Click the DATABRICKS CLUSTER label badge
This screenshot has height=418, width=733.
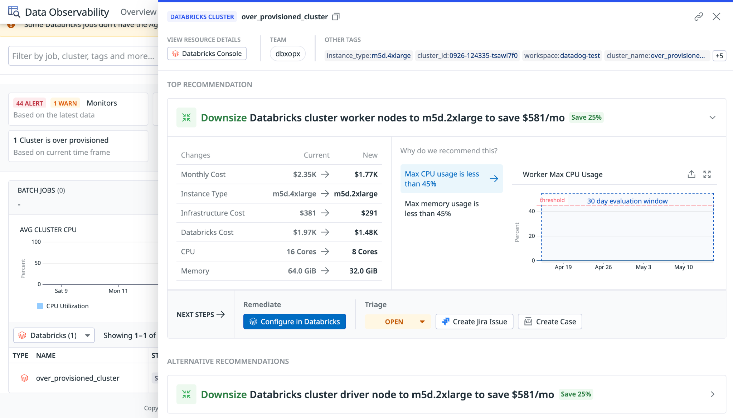(x=202, y=17)
